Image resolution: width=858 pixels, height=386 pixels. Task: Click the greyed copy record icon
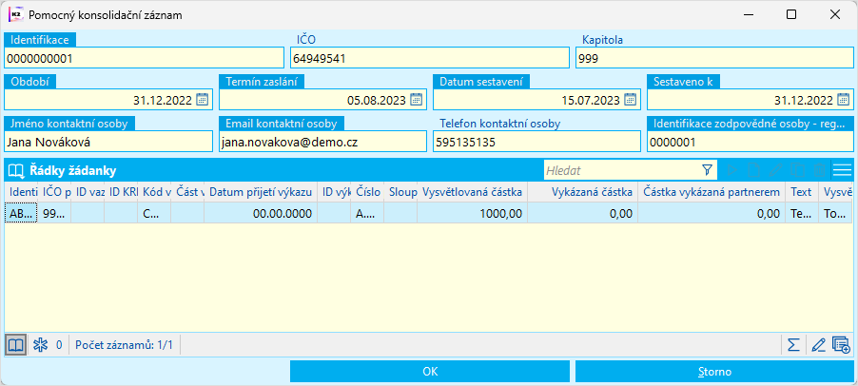(797, 170)
